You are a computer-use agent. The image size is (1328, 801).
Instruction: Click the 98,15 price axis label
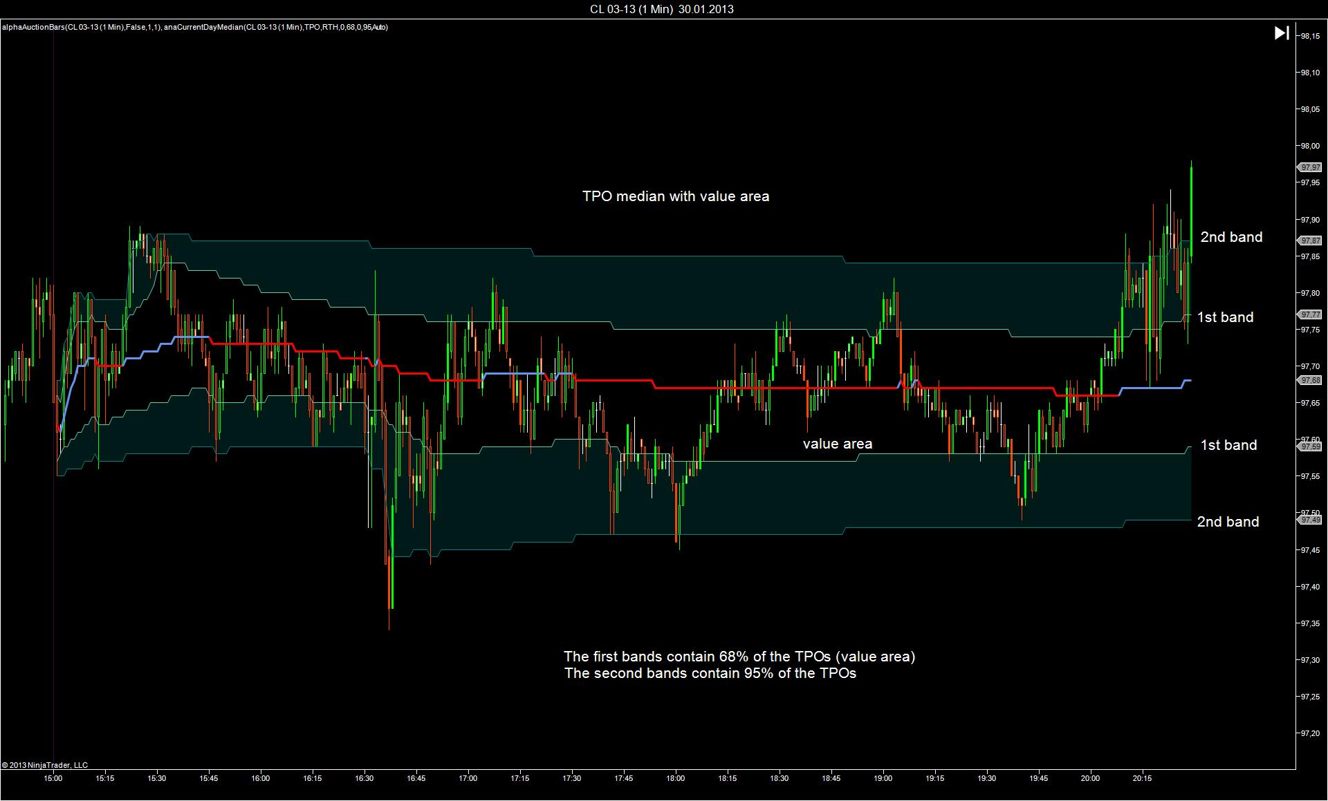click(x=1311, y=36)
